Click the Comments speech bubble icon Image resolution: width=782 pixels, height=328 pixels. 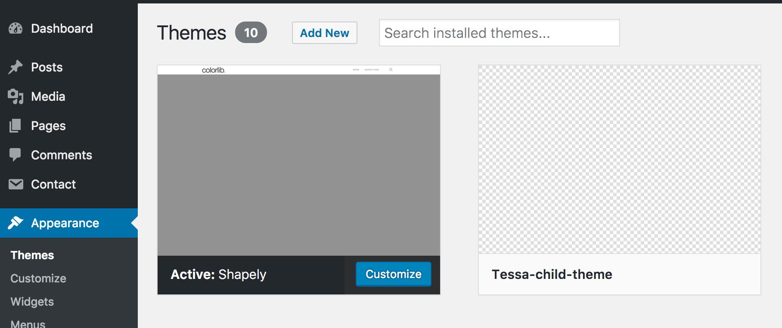[x=16, y=155]
